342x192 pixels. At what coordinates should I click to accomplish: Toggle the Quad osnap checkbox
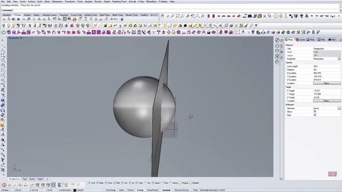(x=153, y=183)
